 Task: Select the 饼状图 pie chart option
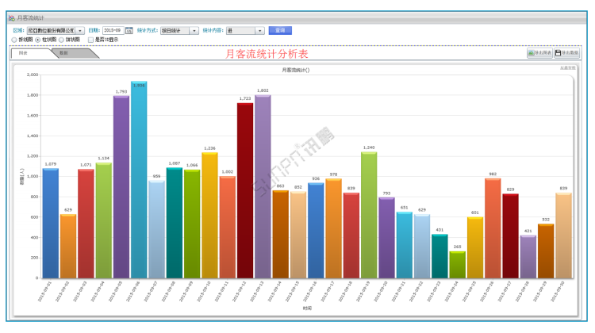61,40
